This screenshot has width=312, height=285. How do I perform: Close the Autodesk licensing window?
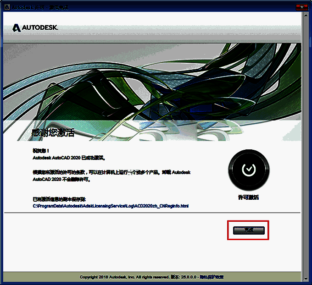pyautogui.click(x=301, y=7)
